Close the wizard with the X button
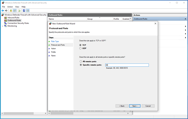 (155, 24)
